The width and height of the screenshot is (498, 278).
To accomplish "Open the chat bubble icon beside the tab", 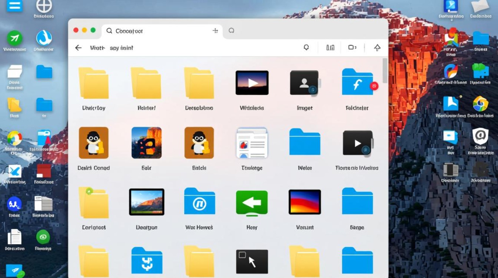I will coord(231,31).
